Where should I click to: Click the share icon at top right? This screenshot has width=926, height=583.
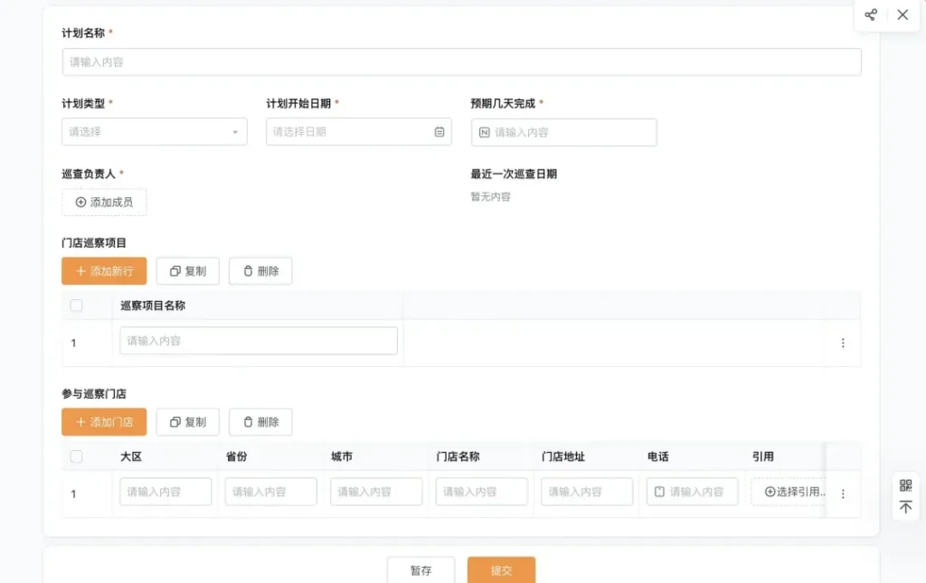point(871,15)
